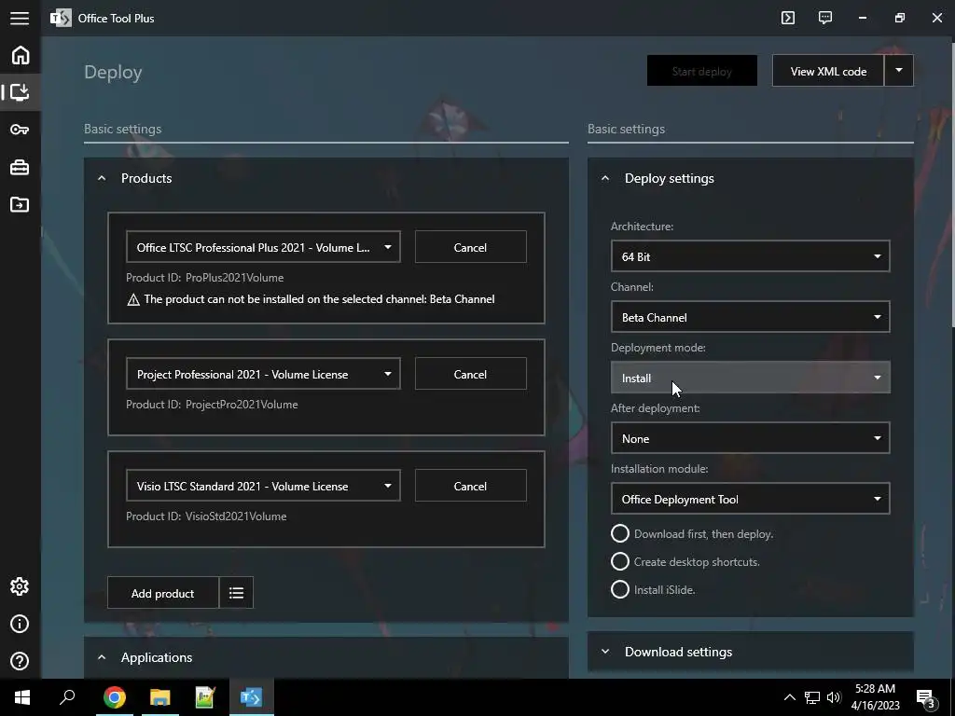This screenshot has height=716, width=955.
Task: Open Project Professional 2021 product dropdown
Action: click(x=263, y=374)
